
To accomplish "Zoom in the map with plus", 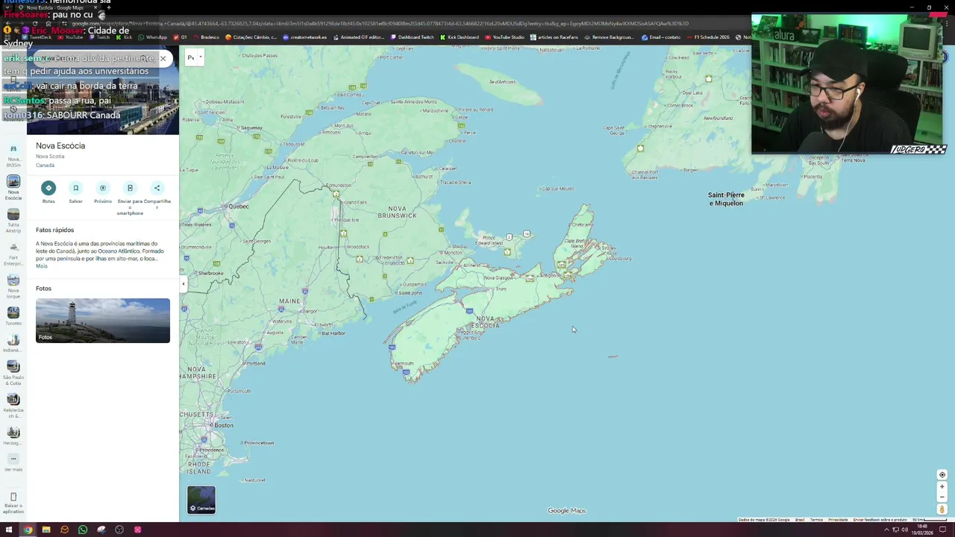I will coord(942,486).
